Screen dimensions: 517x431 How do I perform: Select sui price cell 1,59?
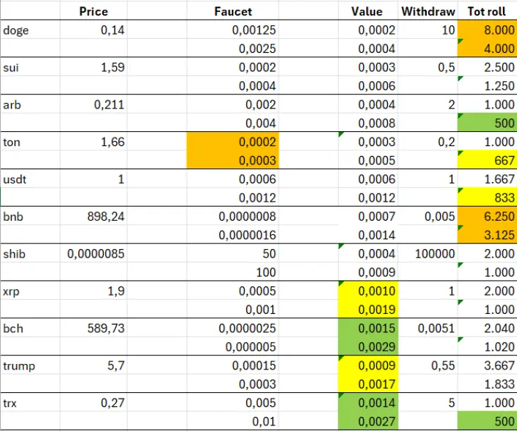coord(94,67)
